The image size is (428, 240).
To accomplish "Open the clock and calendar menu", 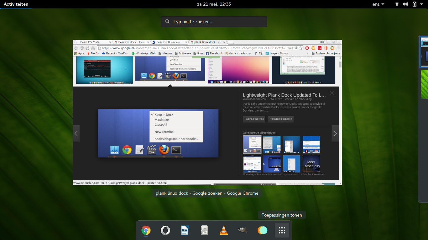I will coord(214,4).
